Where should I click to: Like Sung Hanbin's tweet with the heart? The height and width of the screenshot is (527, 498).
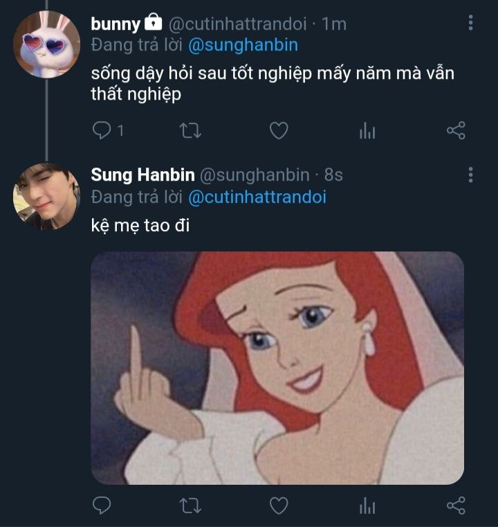coord(278,506)
